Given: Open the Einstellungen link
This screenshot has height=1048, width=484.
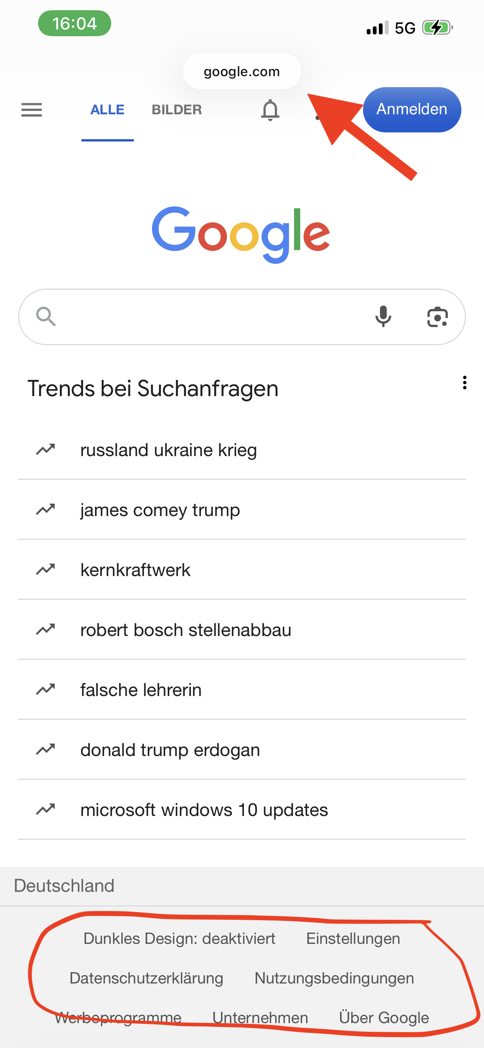Looking at the screenshot, I should [x=353, y=939].
